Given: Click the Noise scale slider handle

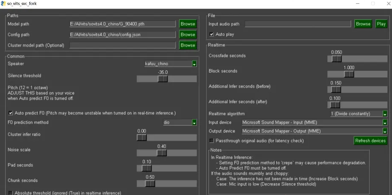Looking at the screenshot, I should (x=162, y=153).
